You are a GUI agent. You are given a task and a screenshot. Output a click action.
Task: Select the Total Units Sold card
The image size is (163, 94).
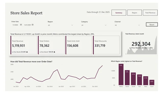click(79, 45)
